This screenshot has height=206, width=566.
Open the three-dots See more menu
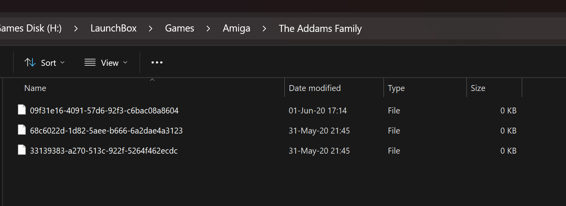point(157,63)
